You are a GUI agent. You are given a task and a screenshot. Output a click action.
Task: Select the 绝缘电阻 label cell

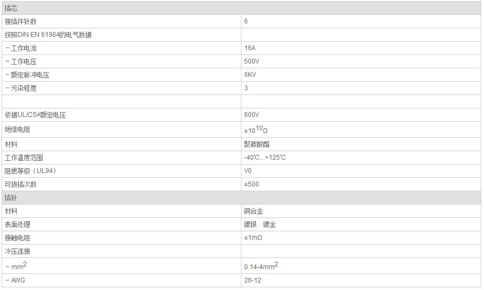[18, 129]
